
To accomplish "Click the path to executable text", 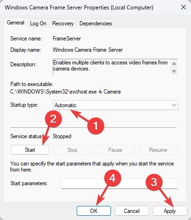I will (x=65, y=92).
